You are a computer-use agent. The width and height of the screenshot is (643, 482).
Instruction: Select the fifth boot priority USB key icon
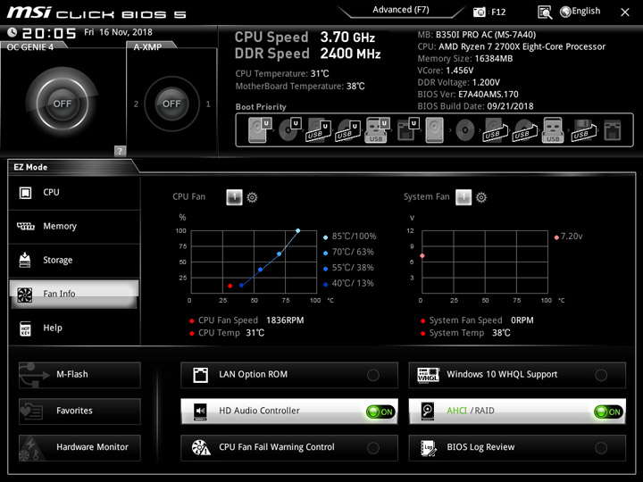(x=377, y=130)
